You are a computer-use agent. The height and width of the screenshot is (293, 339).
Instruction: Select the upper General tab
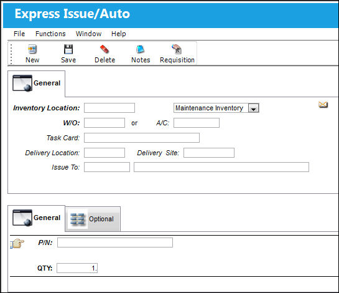(x=36, y=84)
